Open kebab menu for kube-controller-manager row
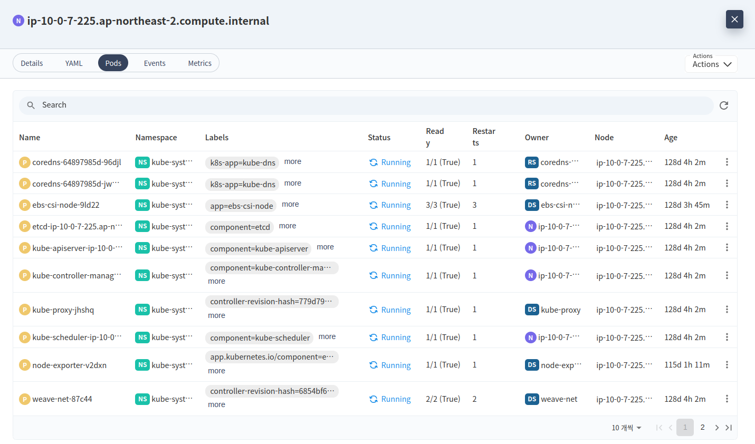The height and width of the screenshot is (444, 755). coord(727,275)
